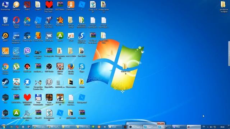Select Red Alert 2 Yuri's Revenge icon
The image size is (230, 129).
click(49, 22)
